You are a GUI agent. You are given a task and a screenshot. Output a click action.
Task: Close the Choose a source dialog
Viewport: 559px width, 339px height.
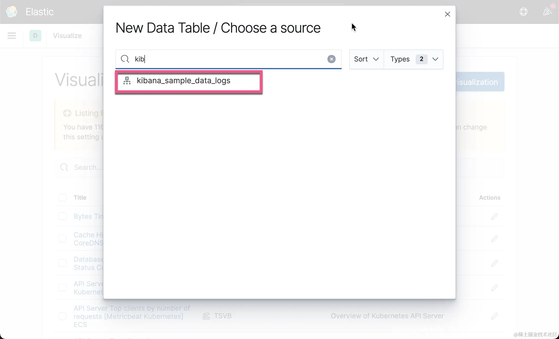pos(447,14)
